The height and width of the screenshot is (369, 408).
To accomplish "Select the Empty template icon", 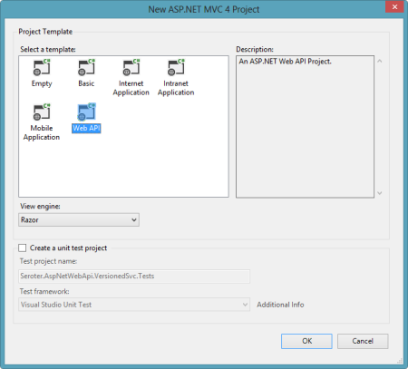I will [x=42, y=67].
